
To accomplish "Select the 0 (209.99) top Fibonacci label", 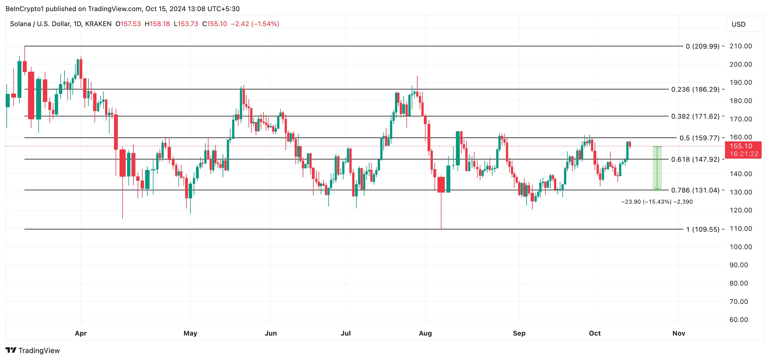I will 702,46.
